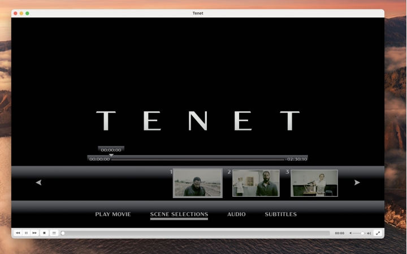Click the loud speaker icon for maximum volume
407x254 pixels.
(369, 233)
